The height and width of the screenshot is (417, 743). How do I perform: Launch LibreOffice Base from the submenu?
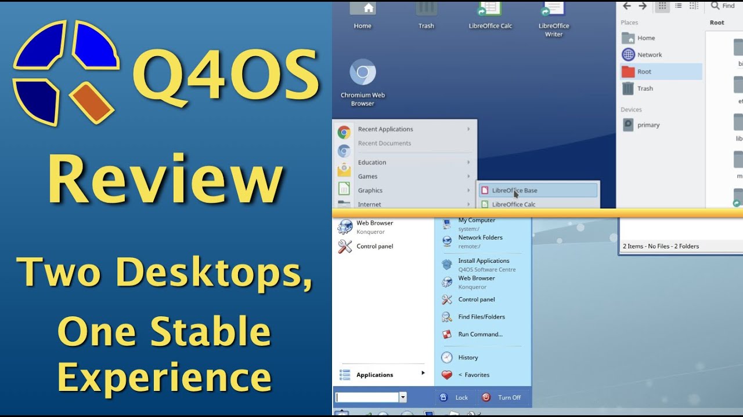pyautogui.click(x=538, y=190)
